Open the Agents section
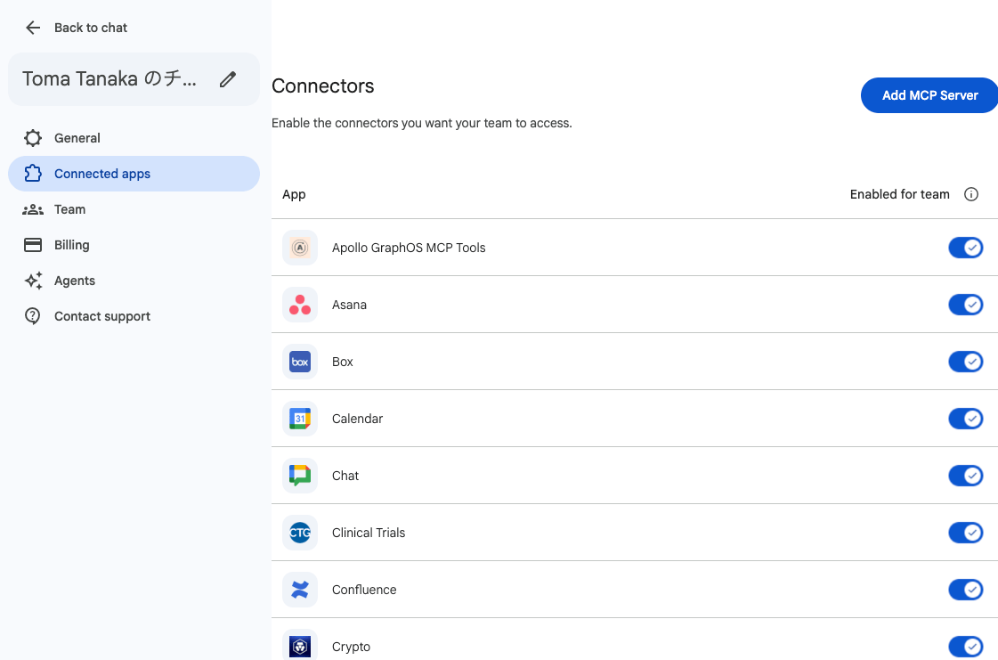Viewport: 998px width, 660px height. click(134, 281)
